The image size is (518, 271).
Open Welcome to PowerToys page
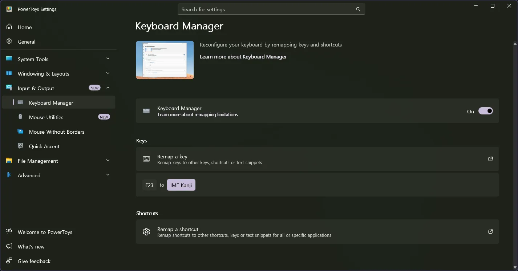[x=45, y=232]
